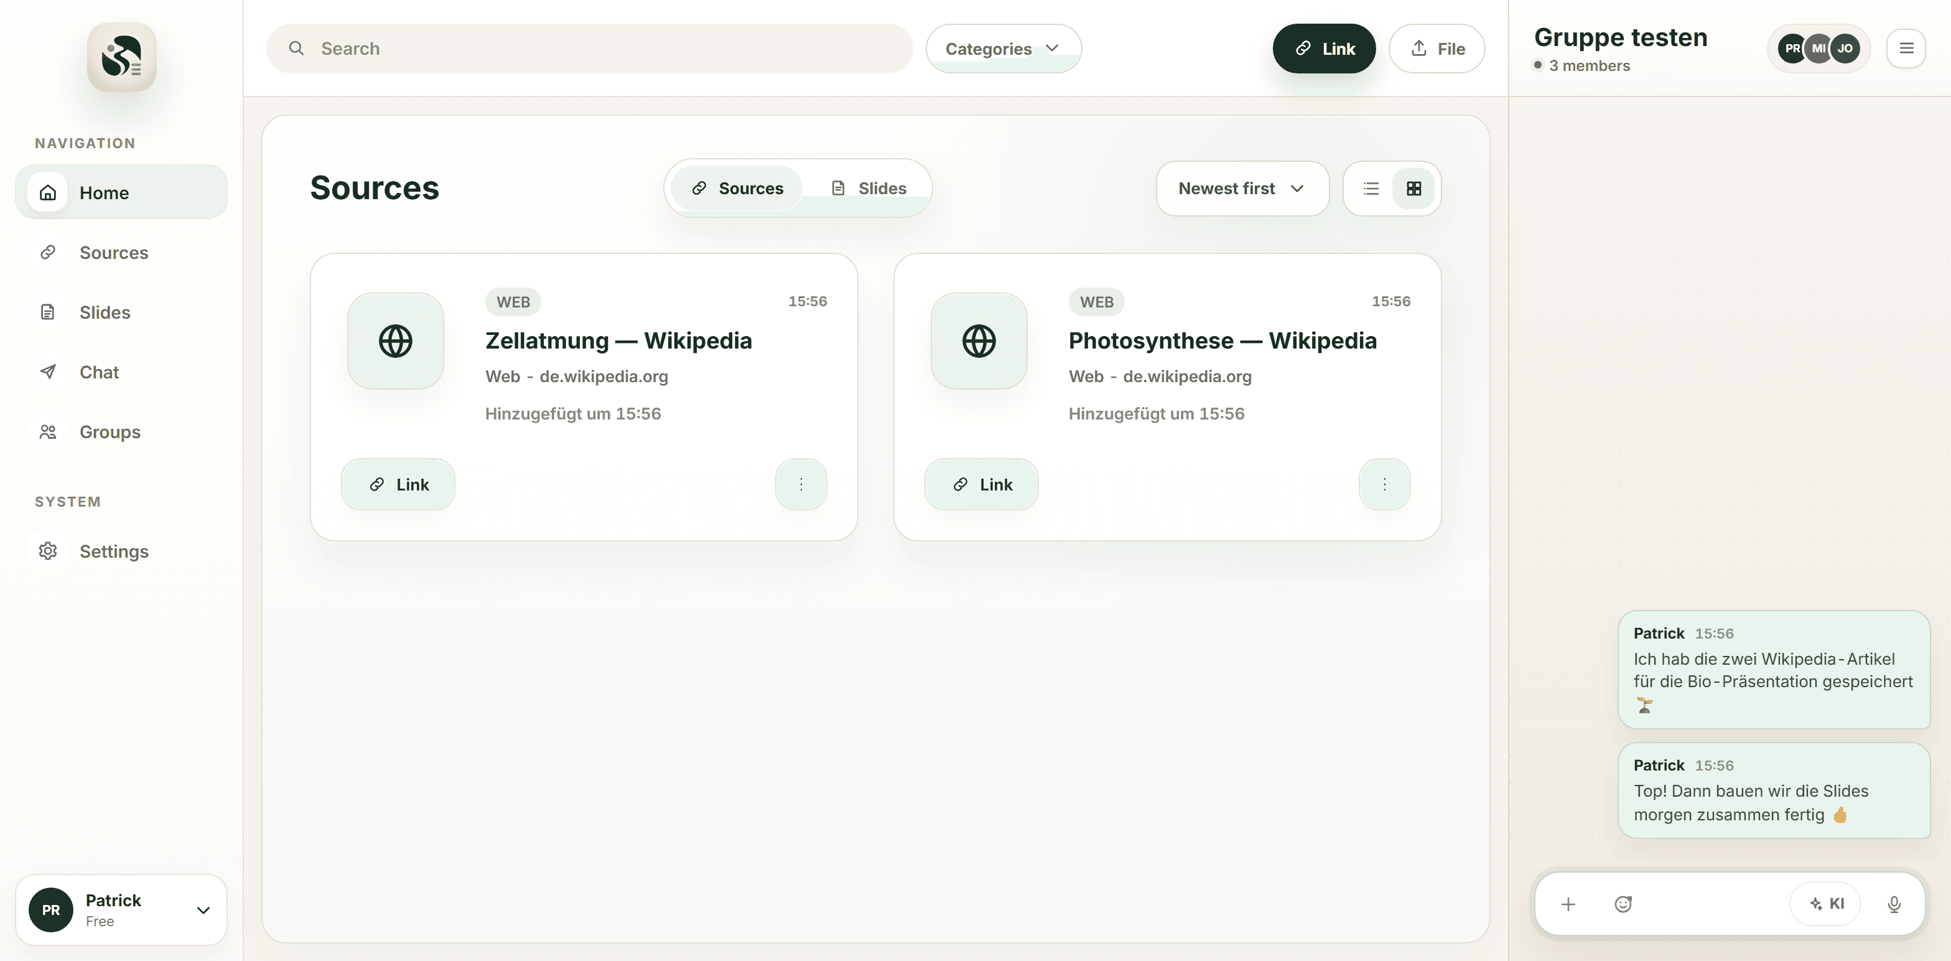Open the Newest first sort dropdown

tap(1242, 188)
